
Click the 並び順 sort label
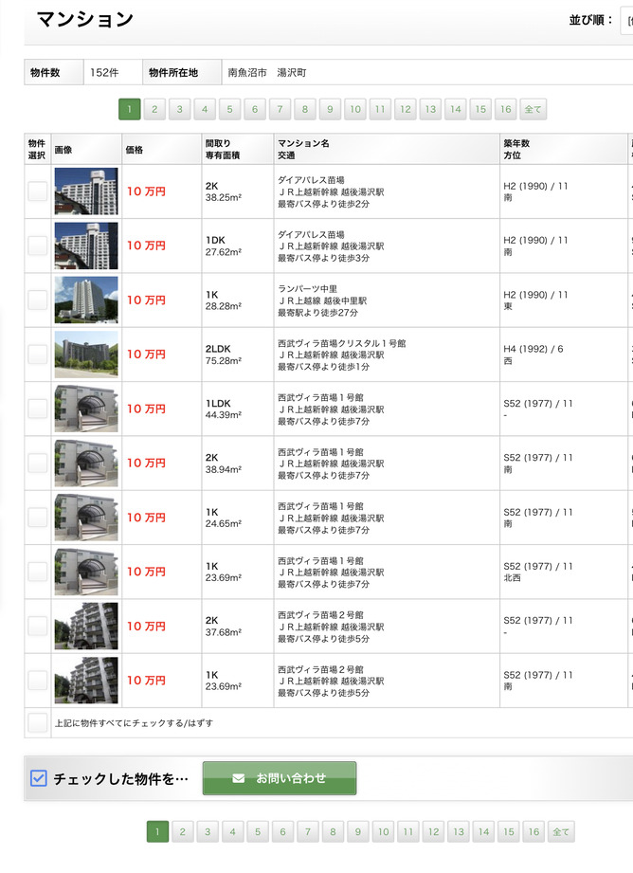coord(590,20)
